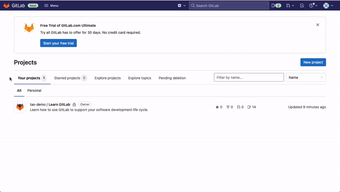Select the Your projects tab
The height and width of the screenshot is (192, 340).
[x=32, y=78]
